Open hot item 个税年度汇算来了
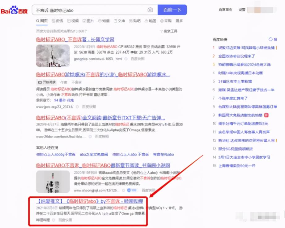 [x=233, y=98]
